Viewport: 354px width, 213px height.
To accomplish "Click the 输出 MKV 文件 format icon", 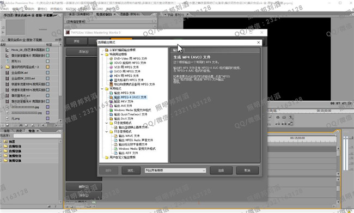I will coord(111,101).
